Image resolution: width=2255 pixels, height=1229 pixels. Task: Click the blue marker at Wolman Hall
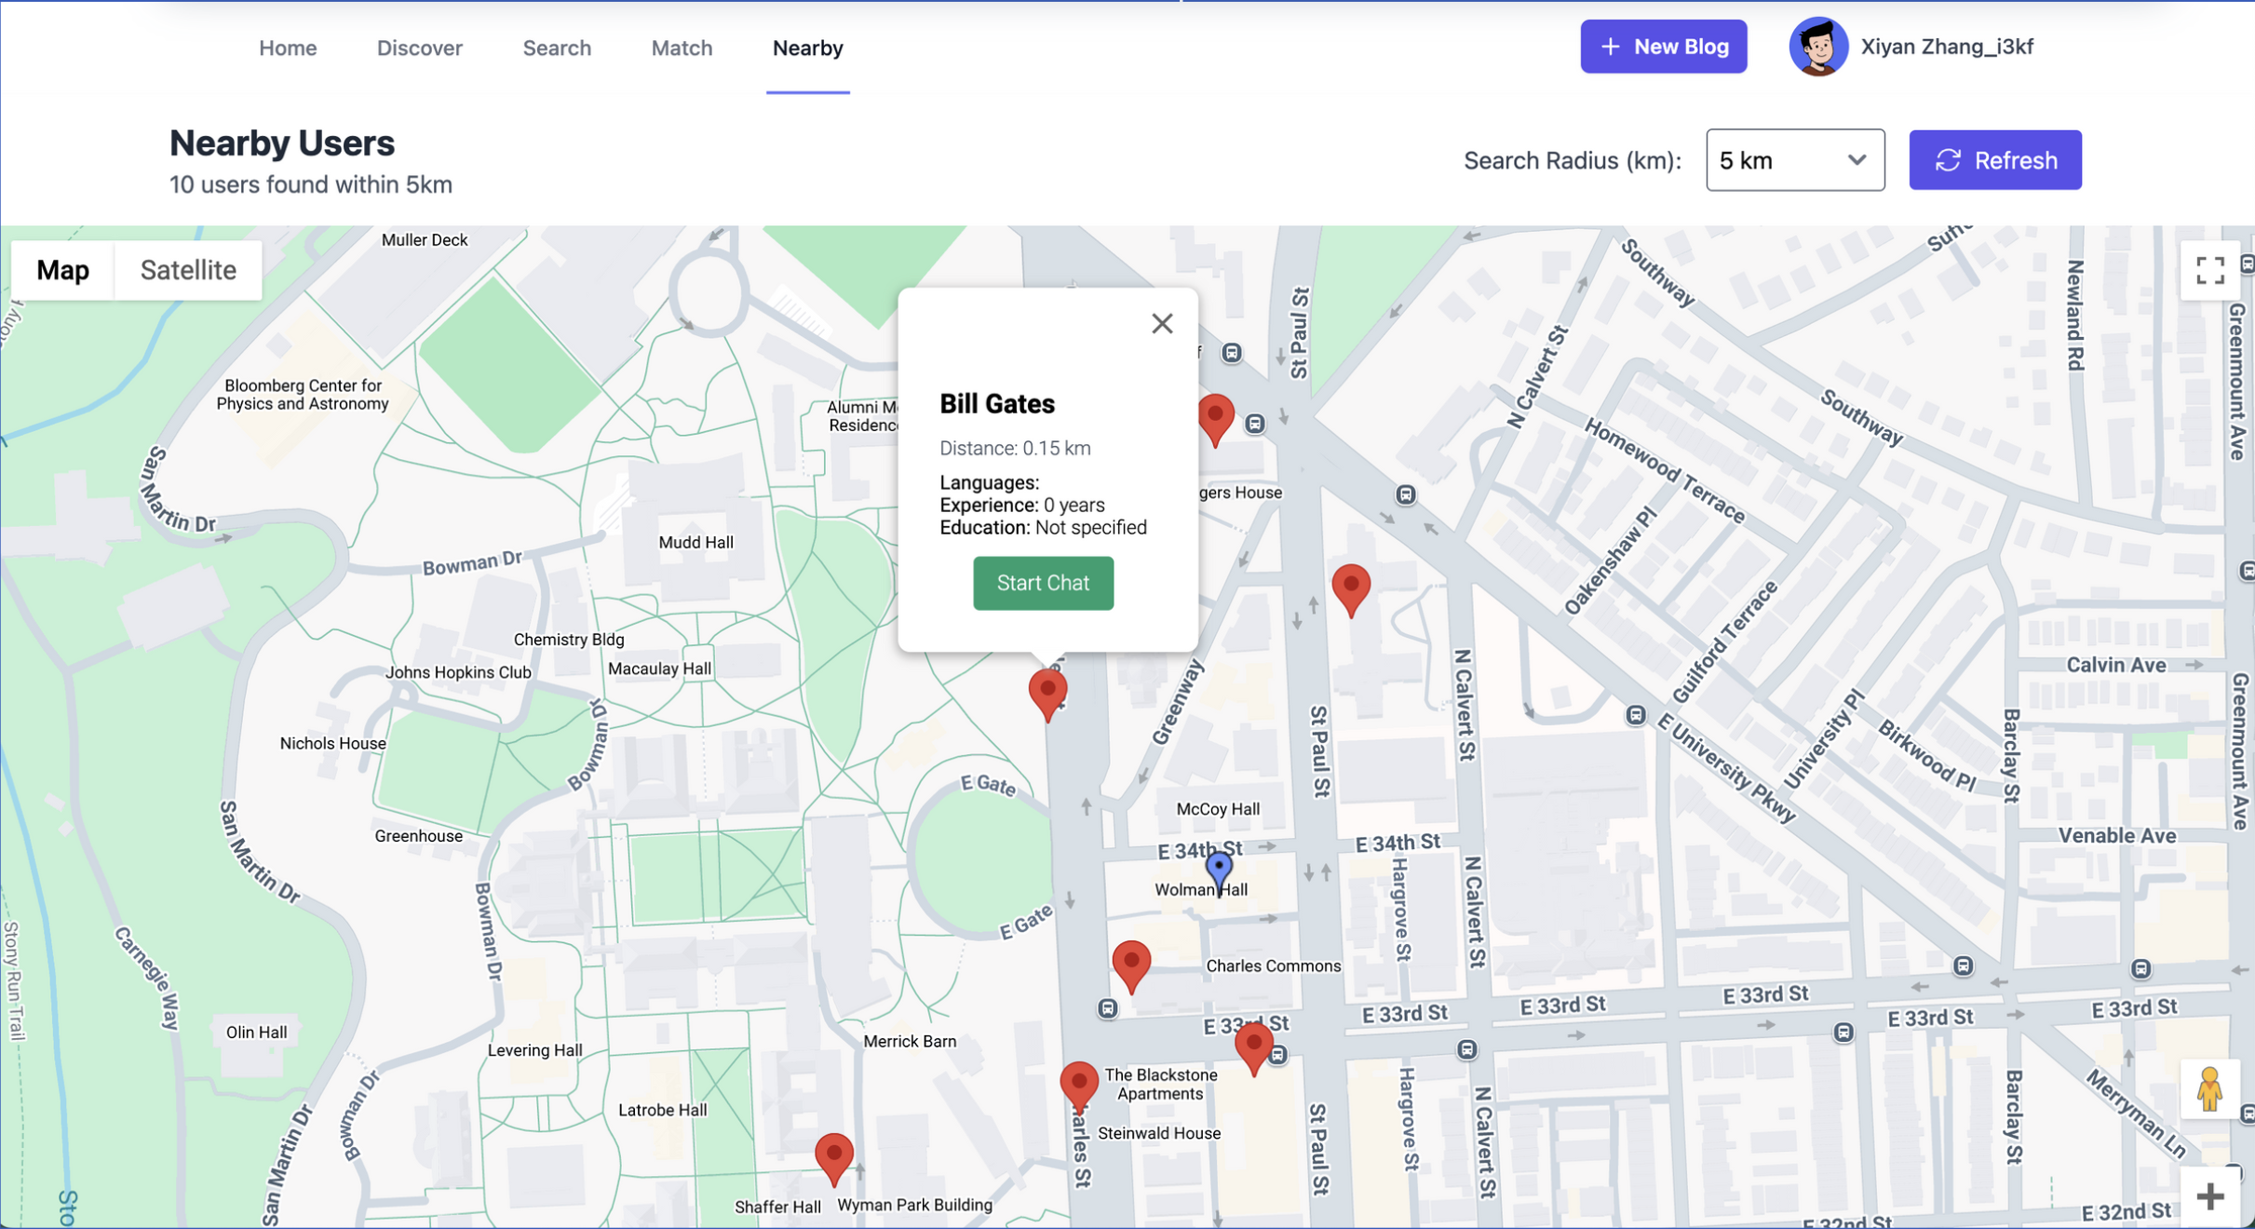click(1218, 871)
